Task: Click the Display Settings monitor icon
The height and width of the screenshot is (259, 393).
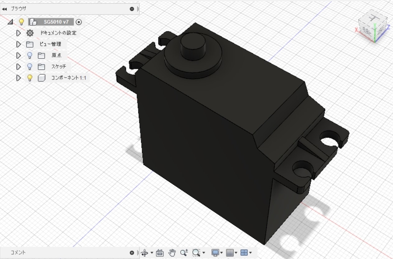Action: coord(216,252)
